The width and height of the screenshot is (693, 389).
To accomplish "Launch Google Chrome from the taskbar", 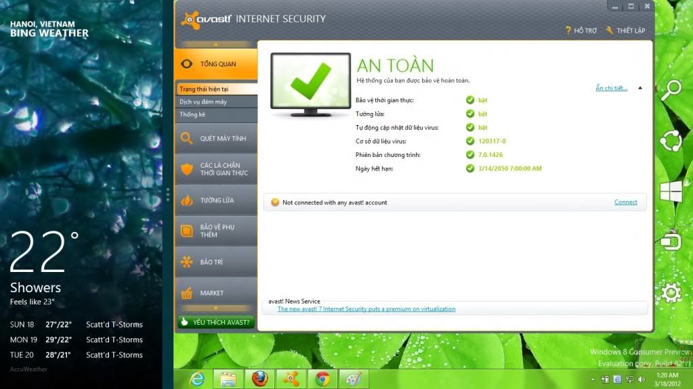I will 322,380.
